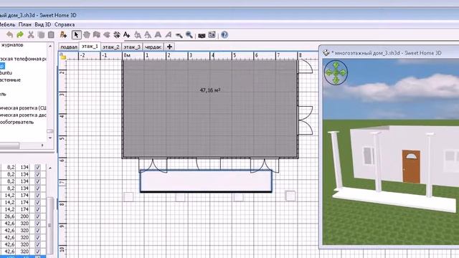The height and width of the screenshot is (258, 459).
Task: Choose the Create walls tool
Action: click(97, 35)
